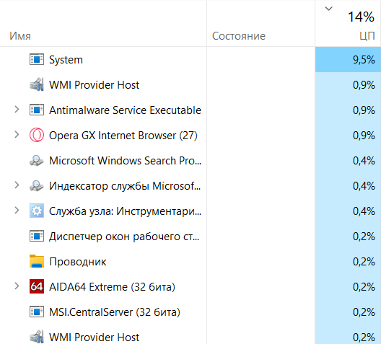Screen dimensions: 381x344
Task: Click the sort arrow above the 14% header
Action: [x=328, y=9]
